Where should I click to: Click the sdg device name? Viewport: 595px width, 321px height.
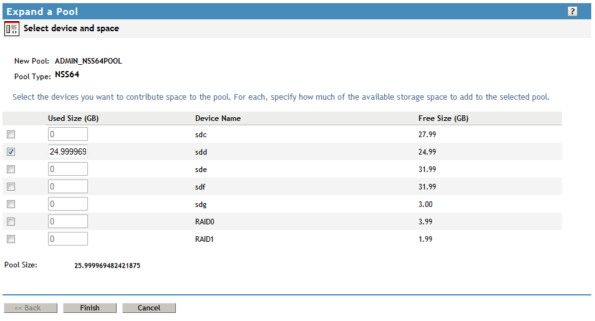(201, 204)
